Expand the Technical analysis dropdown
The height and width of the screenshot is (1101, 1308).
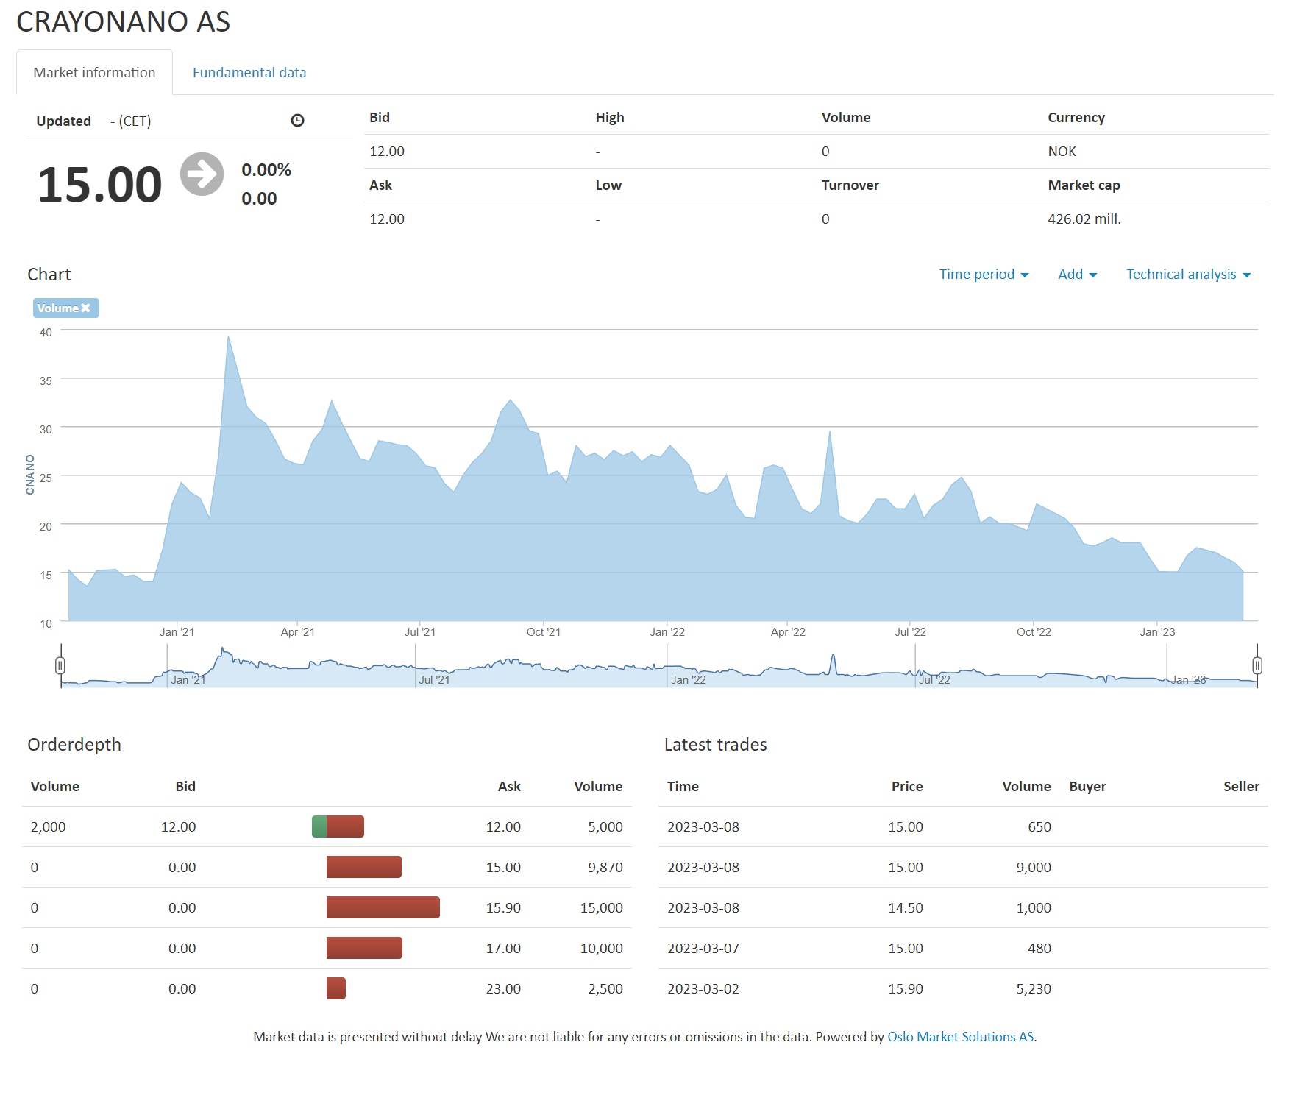pos(1188,275)
